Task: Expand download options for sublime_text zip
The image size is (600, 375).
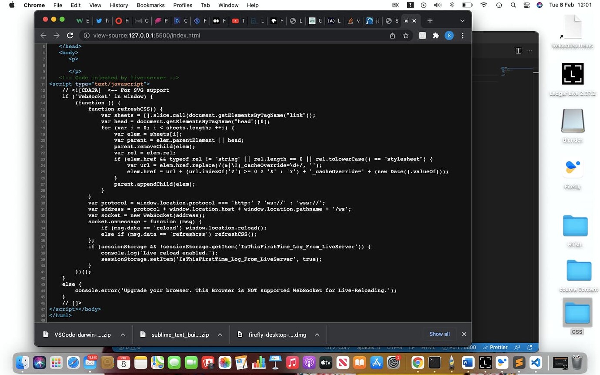Action: pyautogui.click(x=220, y=335)
